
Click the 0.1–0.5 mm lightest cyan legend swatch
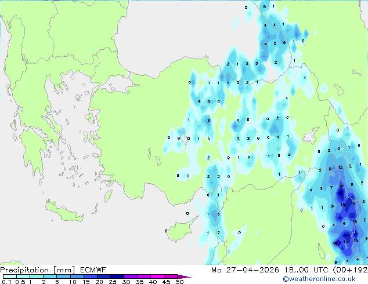point(10,276)
